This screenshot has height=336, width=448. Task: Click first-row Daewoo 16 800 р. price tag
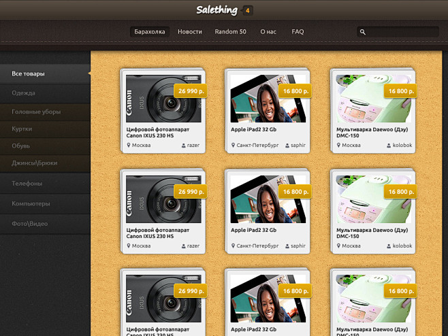pyautogui.click(x=401, y=91)
